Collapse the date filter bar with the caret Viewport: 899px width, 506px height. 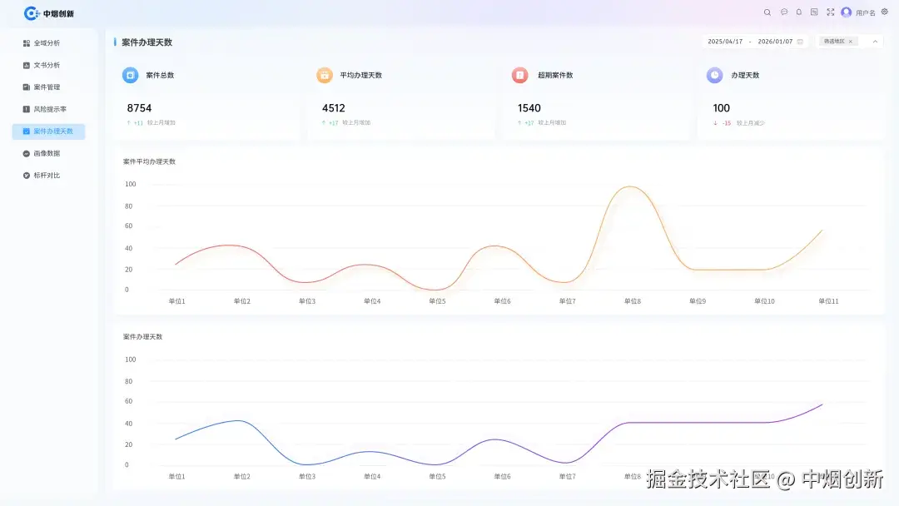click(x=874, y=41)
